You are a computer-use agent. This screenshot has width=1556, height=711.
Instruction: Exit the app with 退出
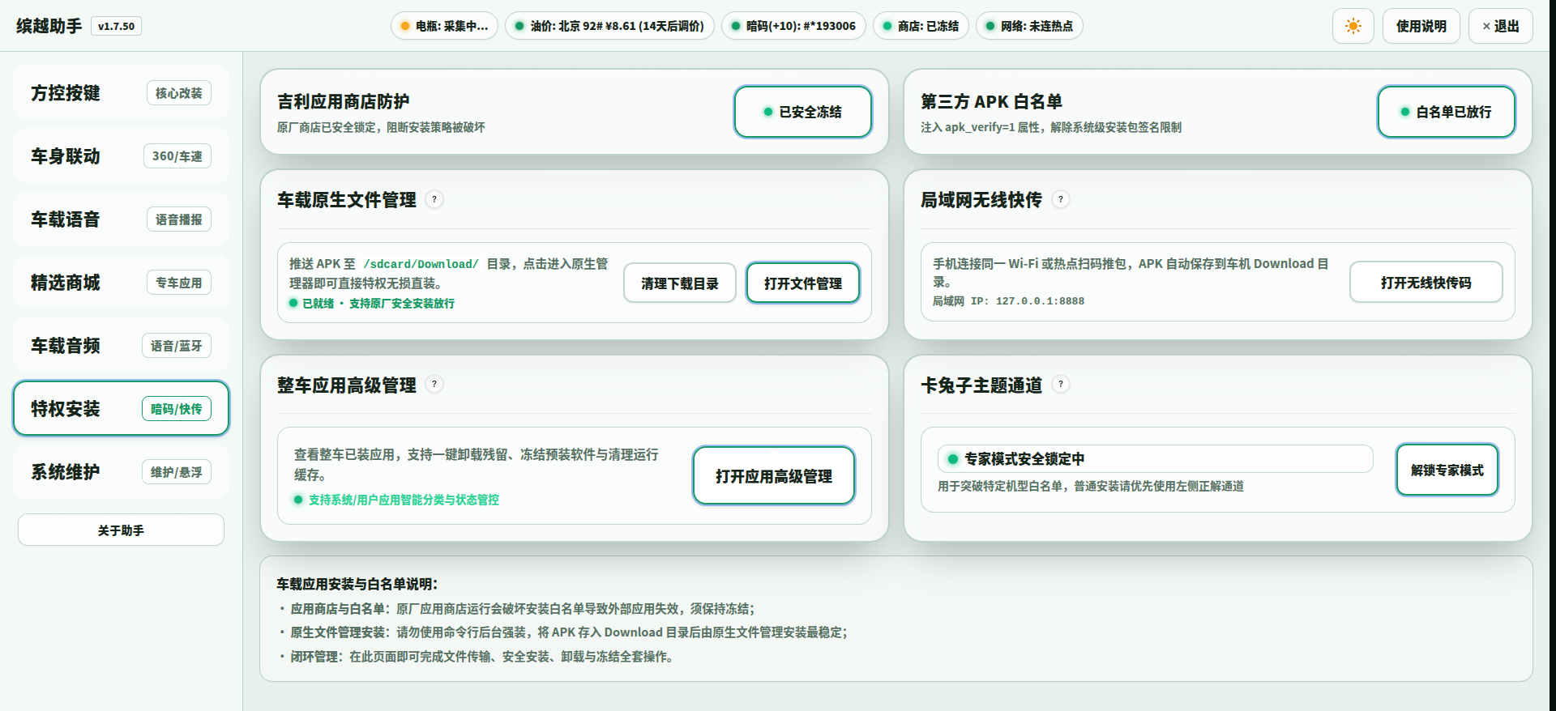1500,26
